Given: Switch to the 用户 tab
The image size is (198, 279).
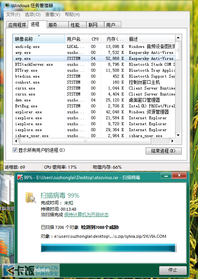Looking at the screenshot, I should pos(113,25).
